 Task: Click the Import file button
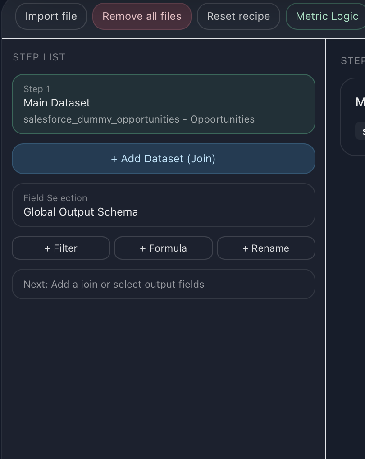click(x=51, y=16)
